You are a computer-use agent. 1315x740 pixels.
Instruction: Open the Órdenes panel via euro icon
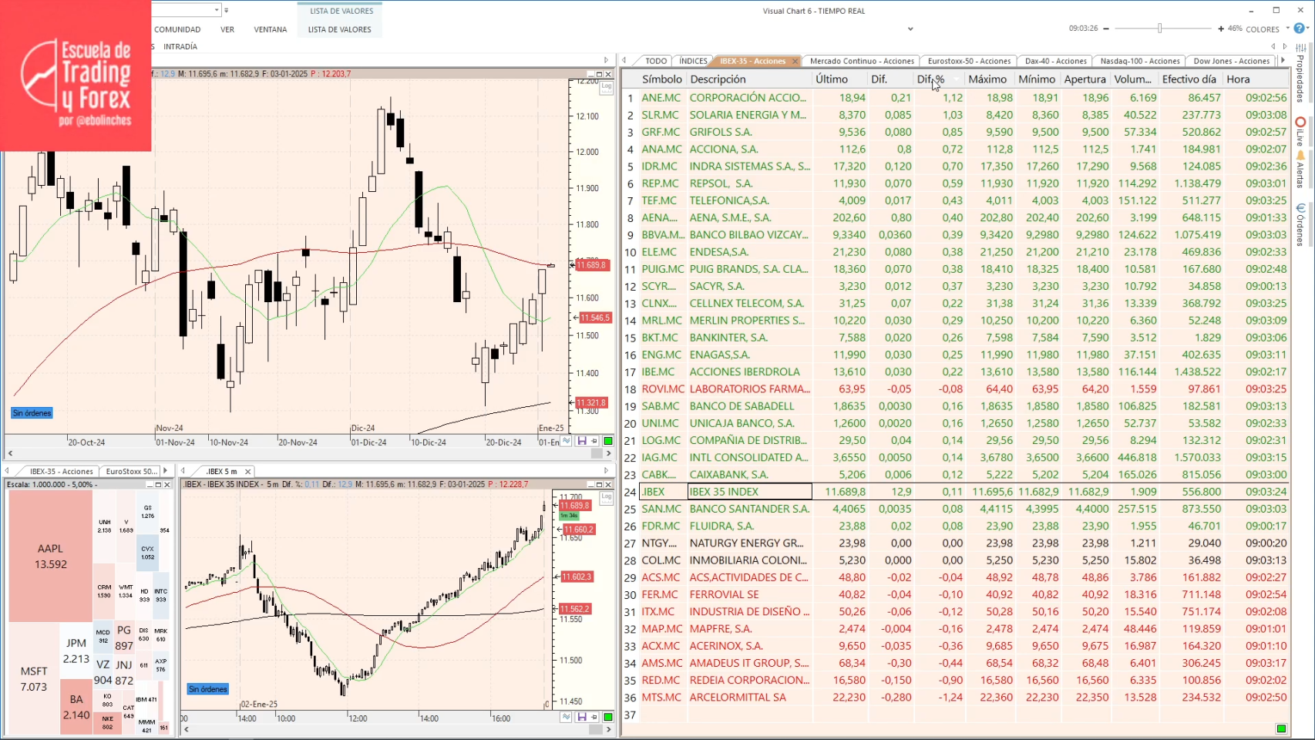point(1301,208)
